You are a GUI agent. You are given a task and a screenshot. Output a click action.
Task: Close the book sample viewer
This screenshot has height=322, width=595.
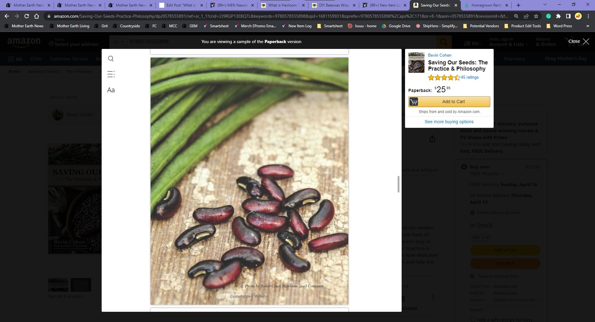click(x=579, y=41)
